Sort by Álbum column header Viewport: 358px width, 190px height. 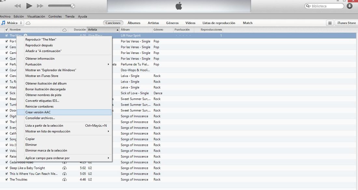tap(136, 30)
